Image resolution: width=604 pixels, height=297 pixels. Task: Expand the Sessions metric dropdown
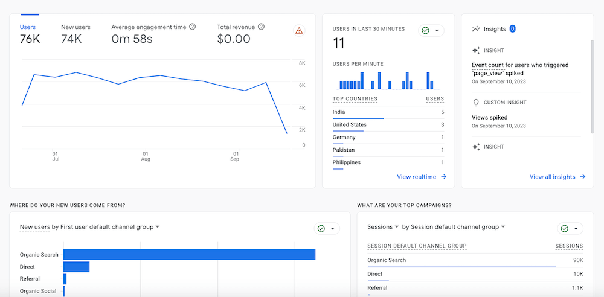click(397, 227)
